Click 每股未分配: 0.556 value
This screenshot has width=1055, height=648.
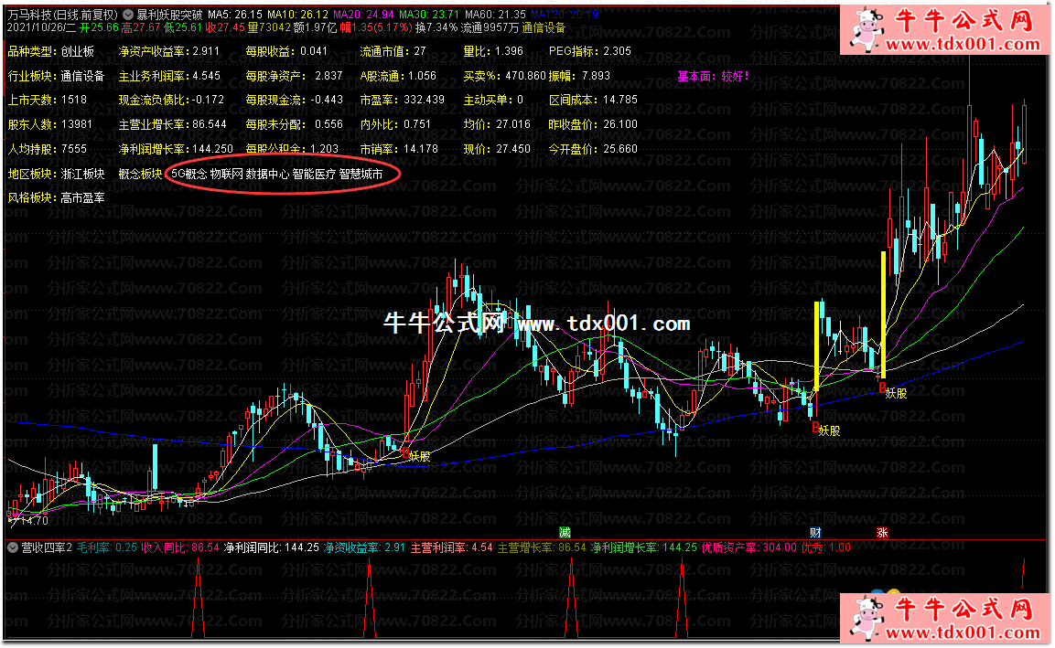(x=294, y=124)
